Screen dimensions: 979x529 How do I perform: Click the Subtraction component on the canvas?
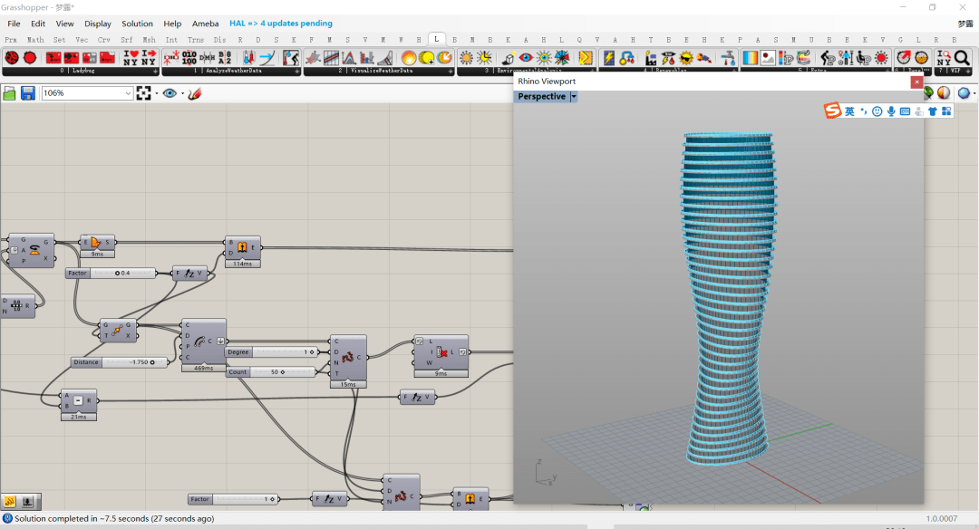pyautogui.click(x=79, y=400)
